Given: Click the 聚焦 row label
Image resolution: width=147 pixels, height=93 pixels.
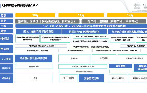Looking at the screenshot, I should tap(6, 31).
